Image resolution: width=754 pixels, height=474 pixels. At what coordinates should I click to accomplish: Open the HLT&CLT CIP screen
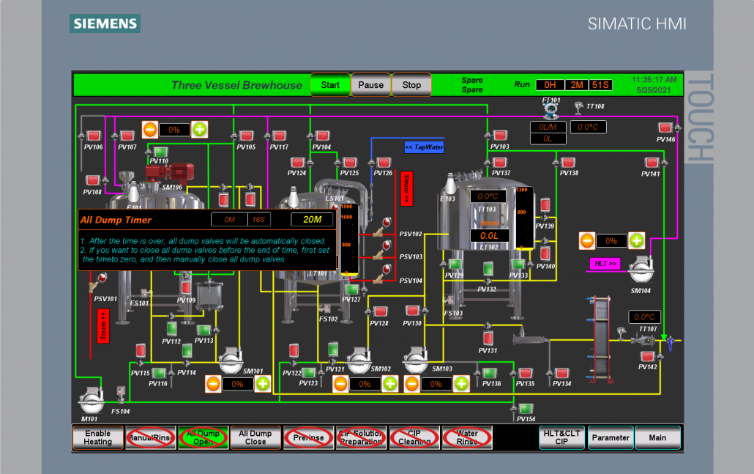[561, 437]
